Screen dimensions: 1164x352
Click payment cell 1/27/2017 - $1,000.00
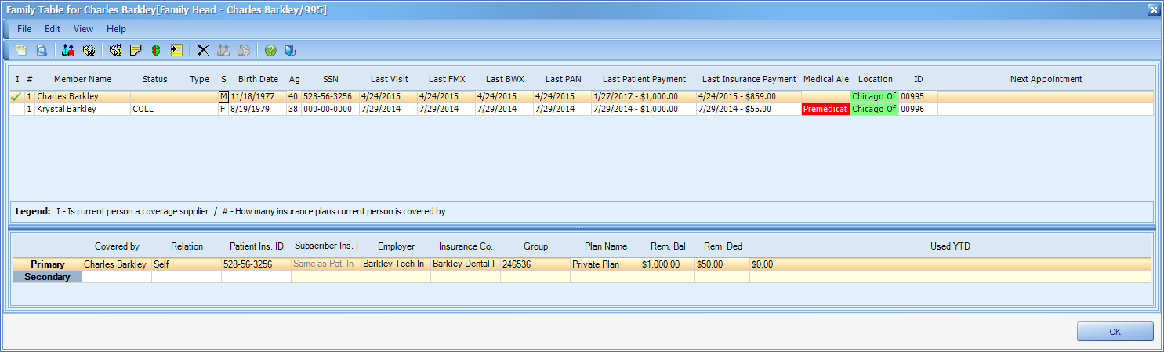[x=644, y=96]
